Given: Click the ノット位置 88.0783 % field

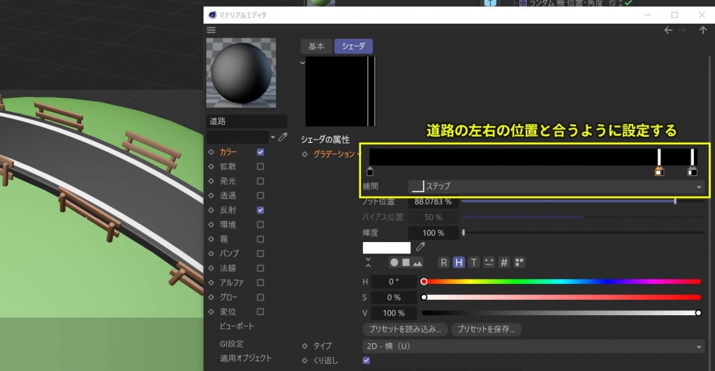Looking at the screenshot, I should (433, 202).
